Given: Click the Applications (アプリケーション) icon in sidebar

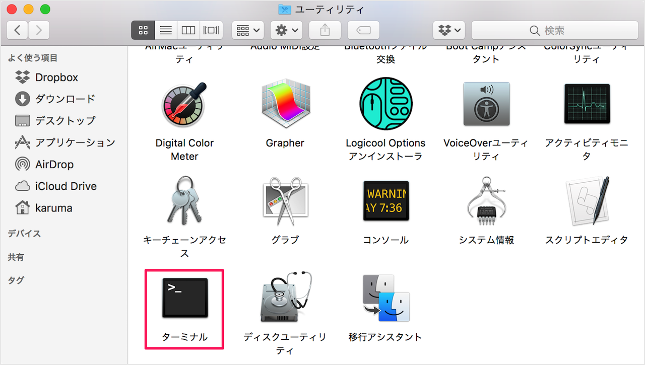Looking at the screenshot, I should pos(23,142).
